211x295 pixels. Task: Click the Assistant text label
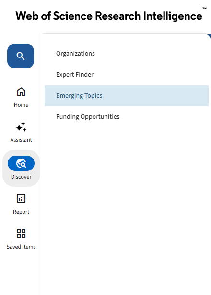coord(21,140)
